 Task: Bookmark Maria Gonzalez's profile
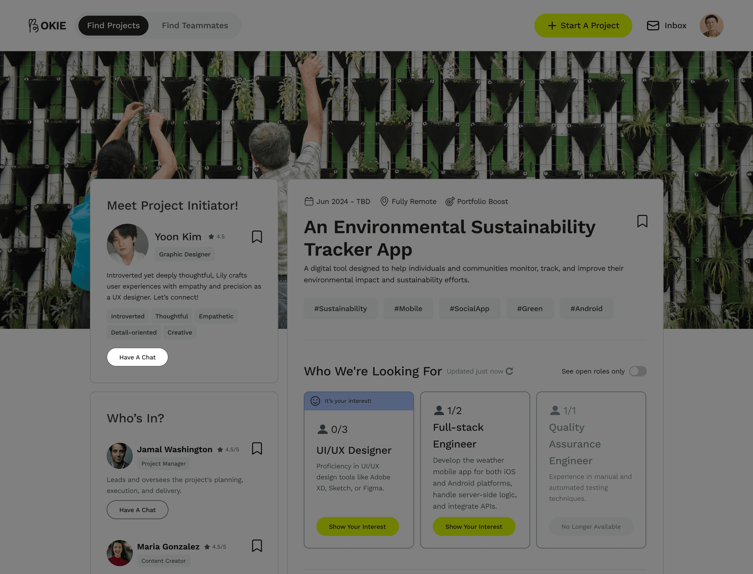[x=257, y=546]
